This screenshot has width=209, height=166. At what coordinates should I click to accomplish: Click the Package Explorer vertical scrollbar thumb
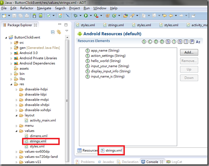(67, 101)
